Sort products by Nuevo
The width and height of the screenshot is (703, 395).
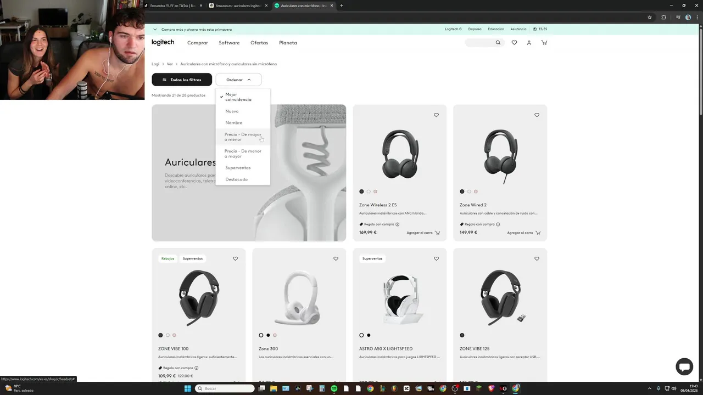[243, 111]
